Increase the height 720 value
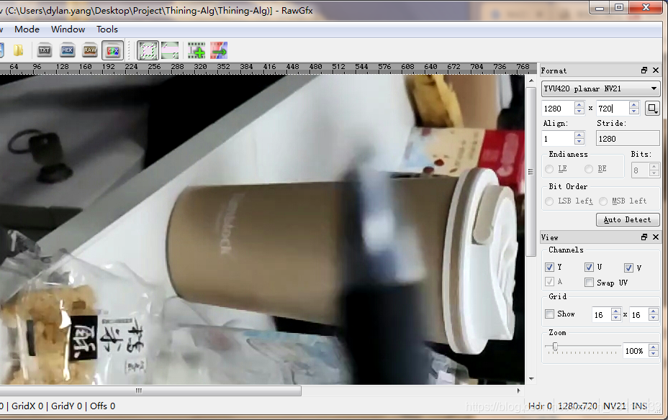 click(634, 105)
